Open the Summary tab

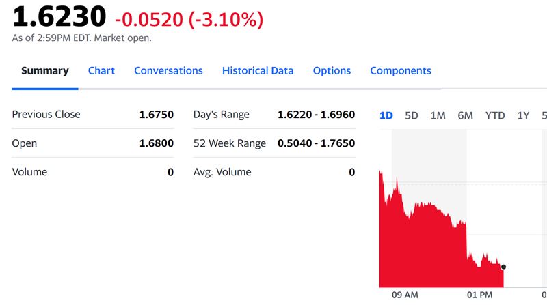click(45, 71)
